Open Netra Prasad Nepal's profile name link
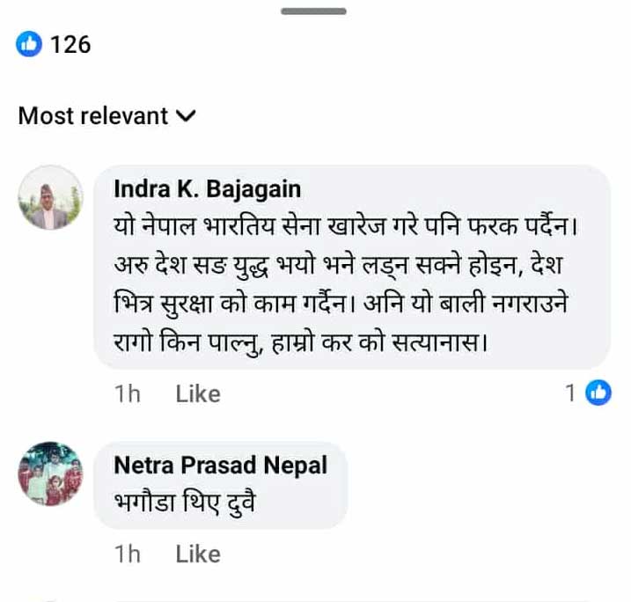 (x=220, y=465)
